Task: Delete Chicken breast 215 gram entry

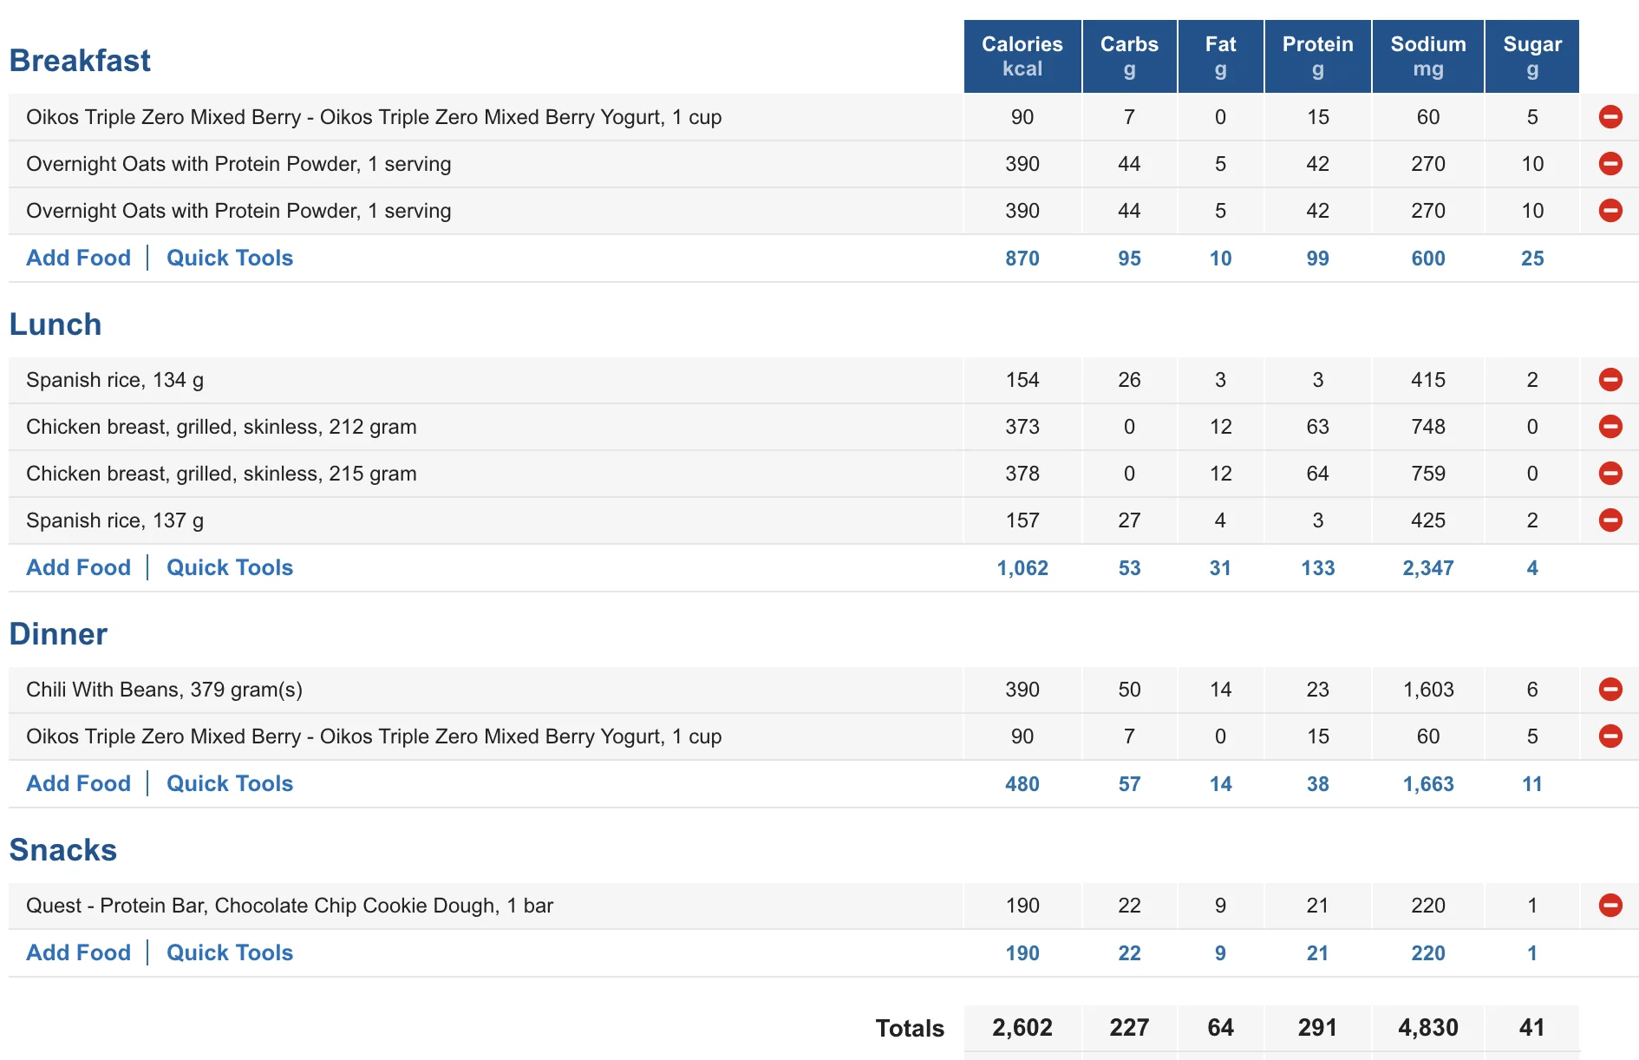Action: [x=1610, y=474]
